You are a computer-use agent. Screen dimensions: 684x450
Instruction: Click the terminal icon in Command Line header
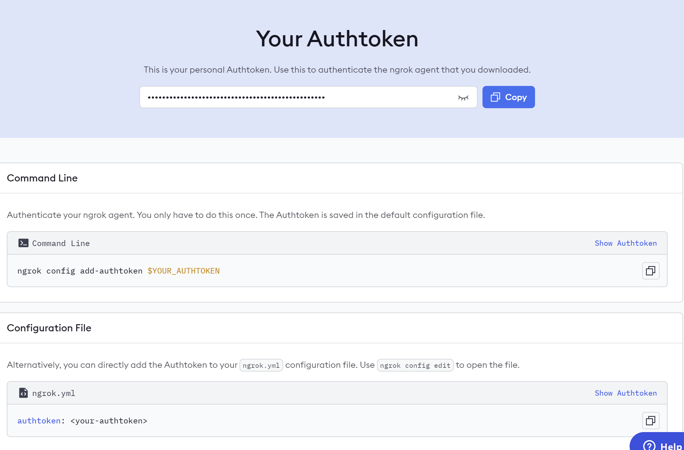click(23, 243)
